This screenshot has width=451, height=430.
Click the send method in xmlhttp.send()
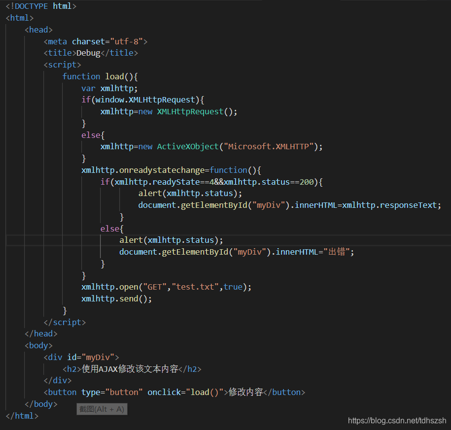[129, 298]
